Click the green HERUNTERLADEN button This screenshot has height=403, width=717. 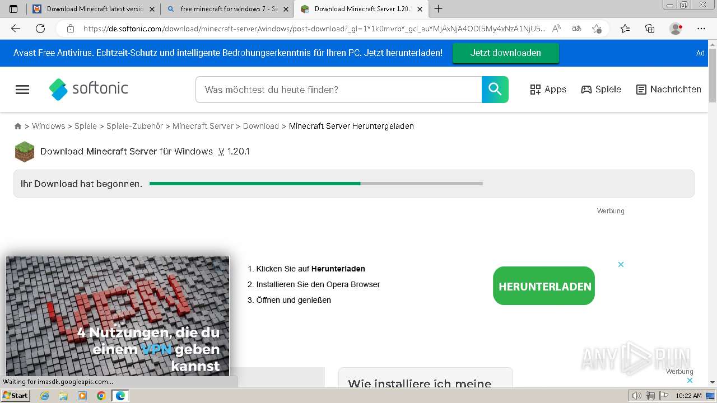[x=544, y=286]
